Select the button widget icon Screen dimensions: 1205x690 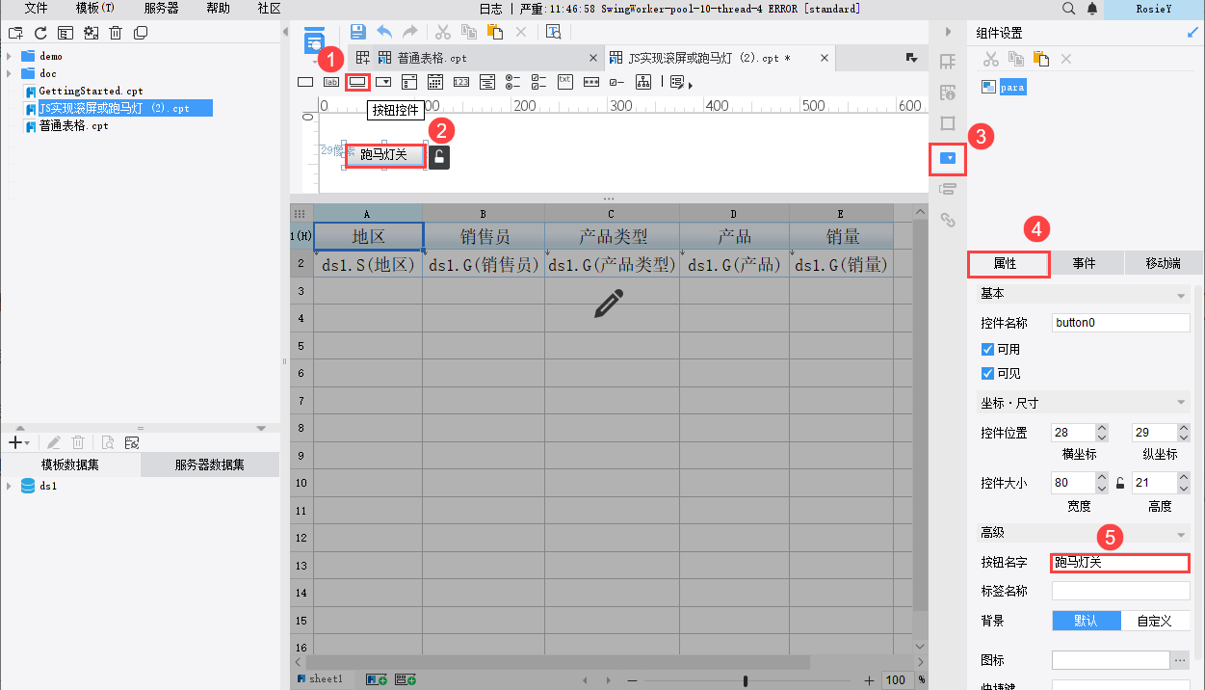(357, 82)
